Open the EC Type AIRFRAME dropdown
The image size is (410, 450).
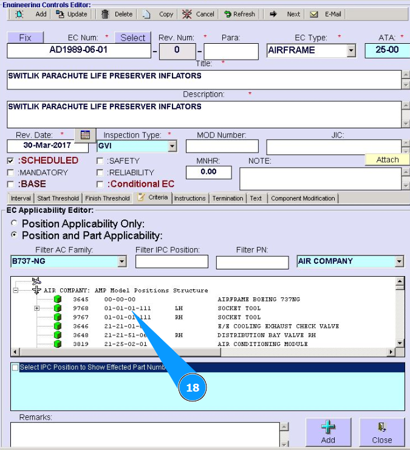pyautogui.click(x=351, y=50)
